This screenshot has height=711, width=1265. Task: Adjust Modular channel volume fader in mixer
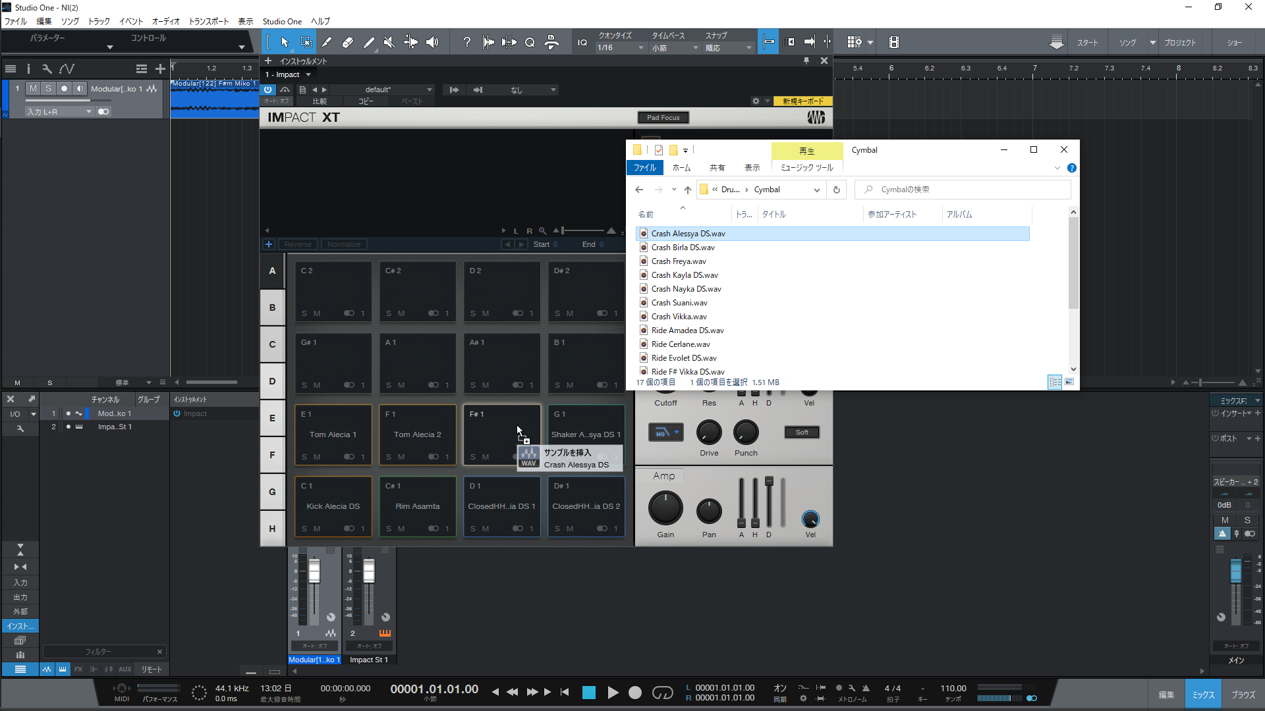point(314,571)
